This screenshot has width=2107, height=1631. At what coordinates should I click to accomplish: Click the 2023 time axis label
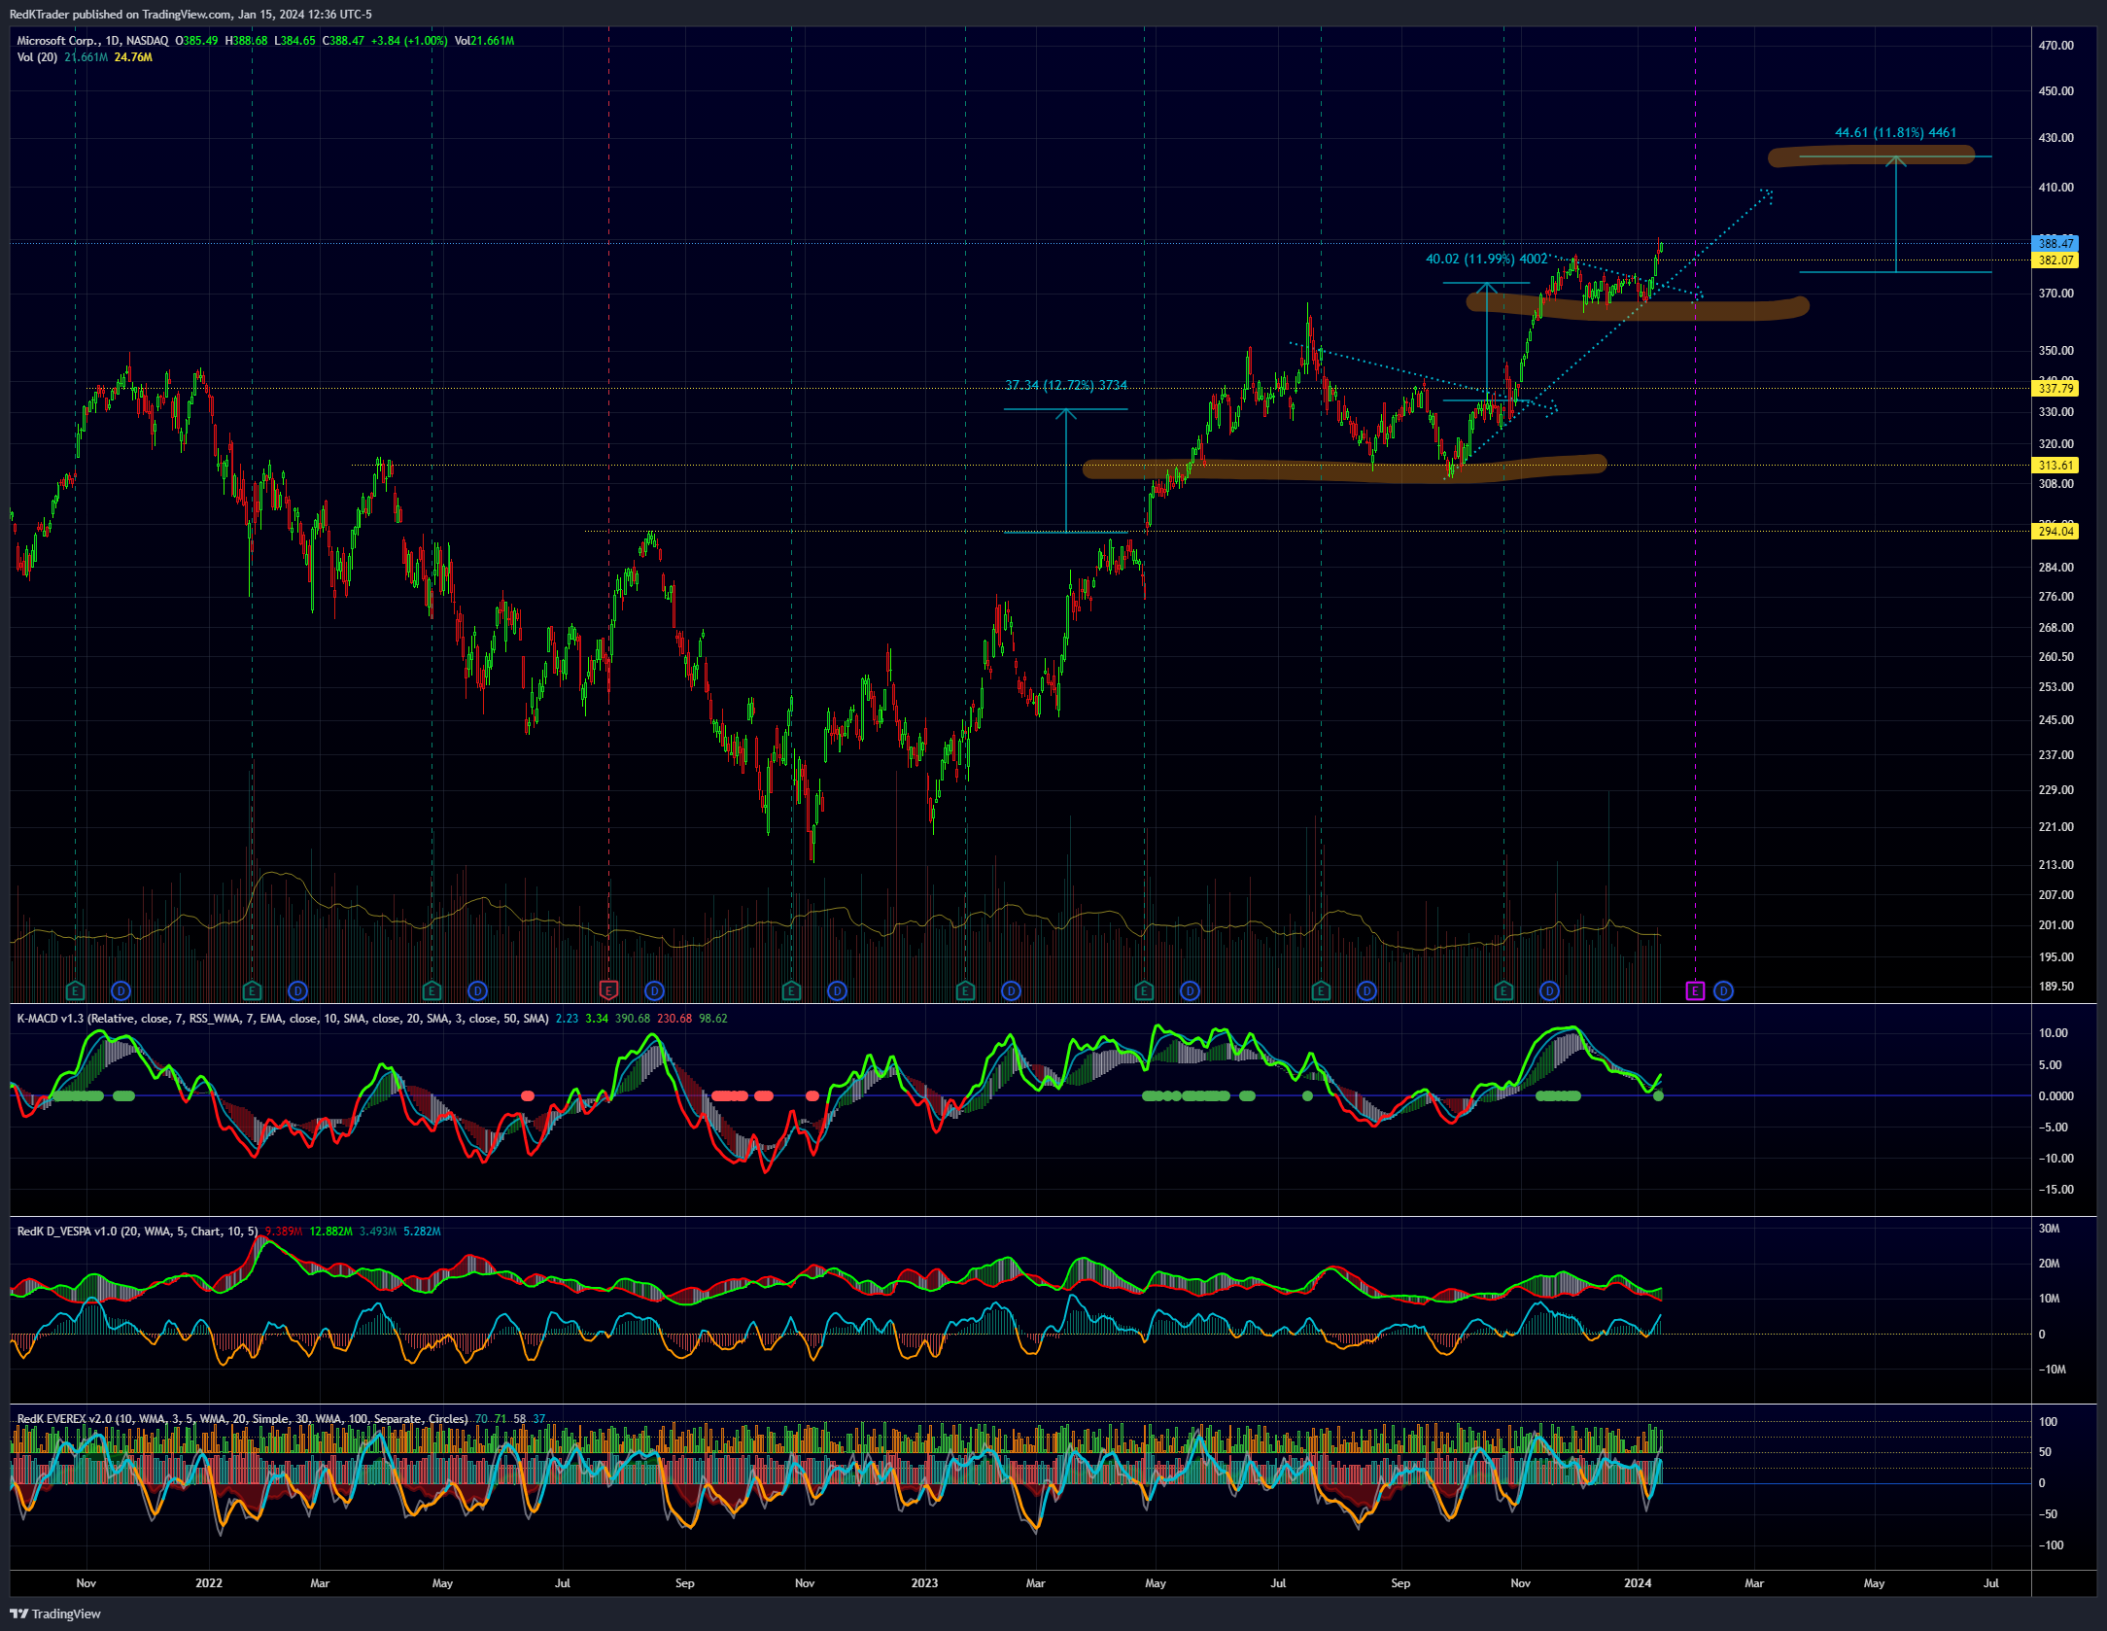(x=924, y=1582)
